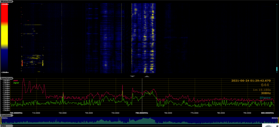Click the waterfall scroll down arrow
This screenshot has width=279, height=127.
[x=277, y=72]
